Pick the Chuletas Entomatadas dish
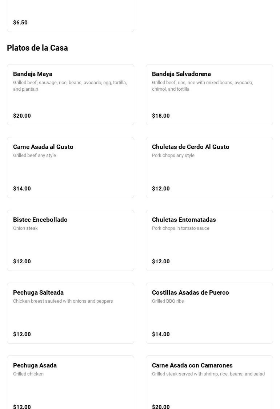This screenshot has height=409, width=280. 184,220
